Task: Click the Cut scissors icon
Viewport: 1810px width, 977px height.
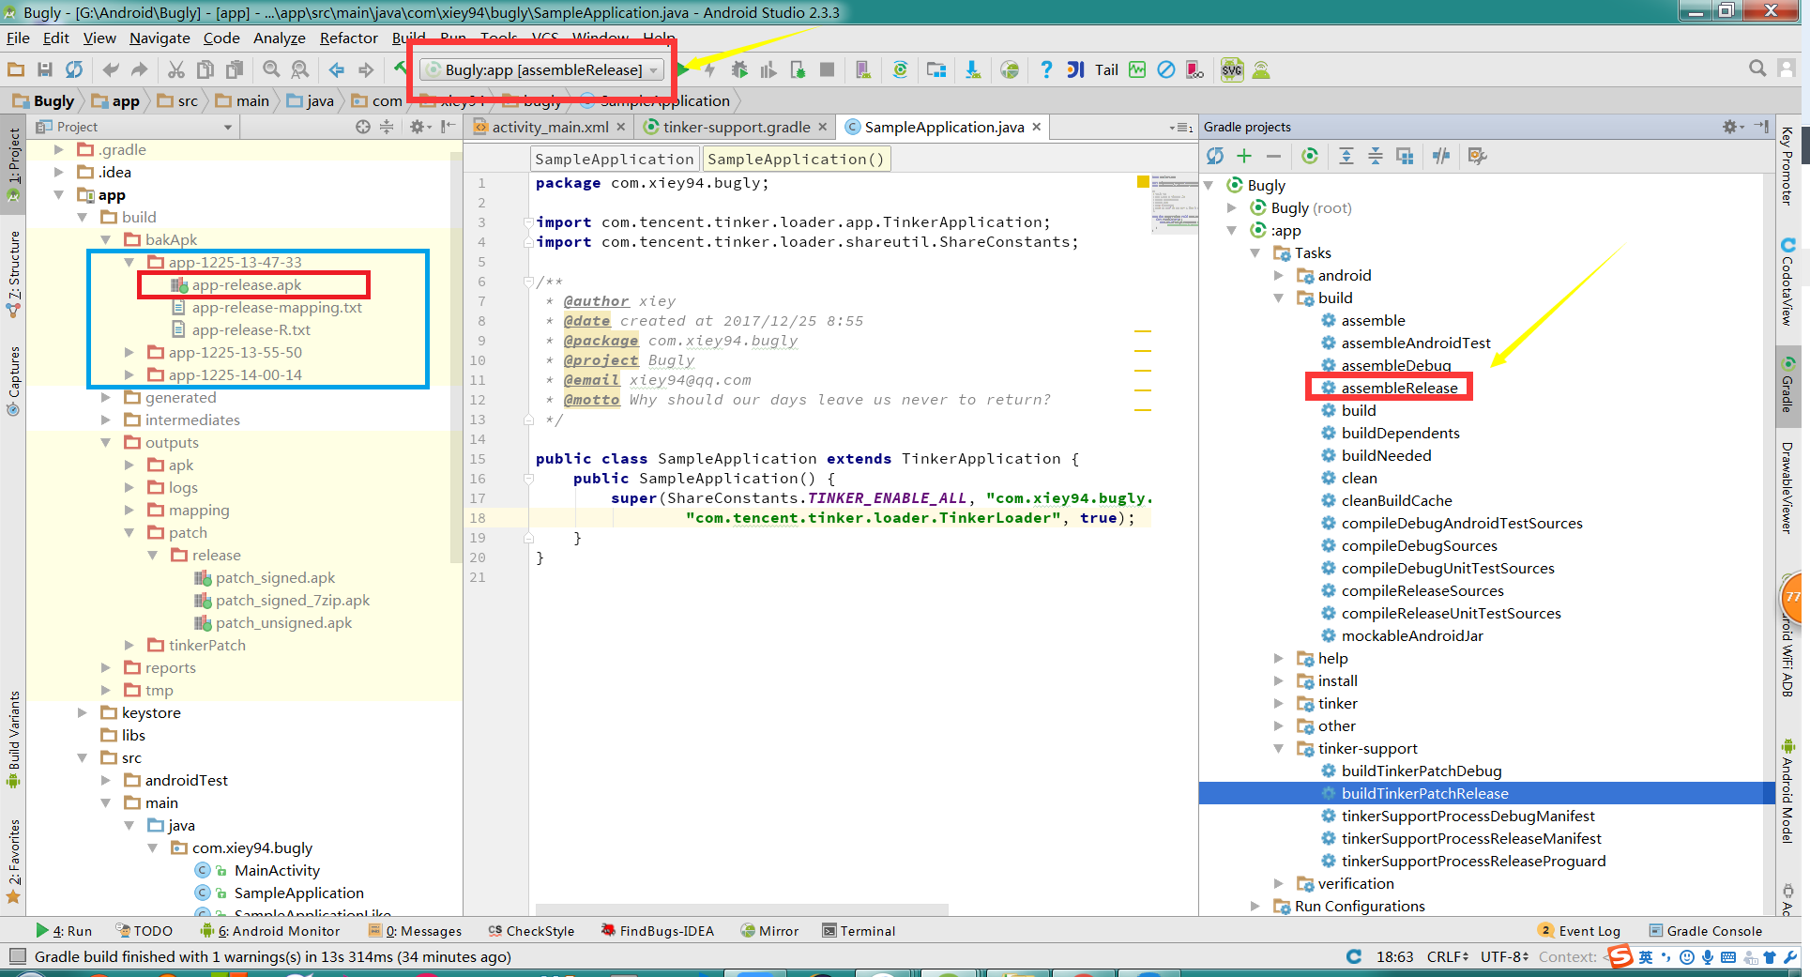Action: click(176, 69)
